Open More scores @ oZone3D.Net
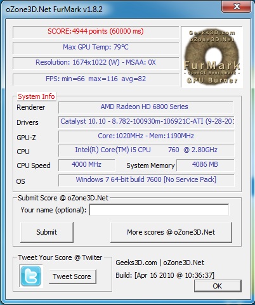Image resolution: width=255 pixels, height=305 pixels. click(x=171, y=232)
